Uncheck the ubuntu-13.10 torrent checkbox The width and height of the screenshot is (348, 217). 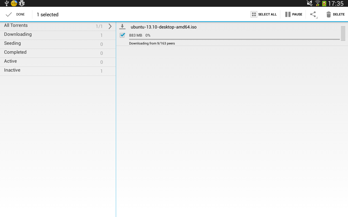pyautogui.click(x=122, y=35)
